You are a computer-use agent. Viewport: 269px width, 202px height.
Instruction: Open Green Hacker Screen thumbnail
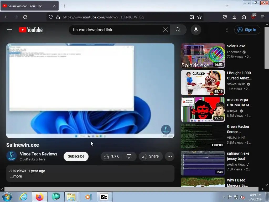tap(203, 136)
